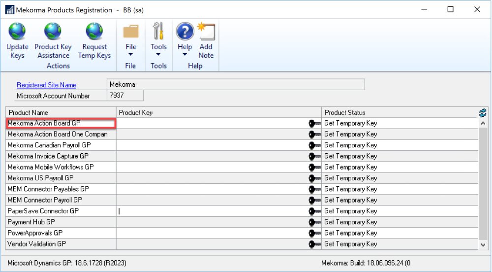Click Get Temporary Key for Vendor Validation GP

pyautogui.click(x=350, y=244)
